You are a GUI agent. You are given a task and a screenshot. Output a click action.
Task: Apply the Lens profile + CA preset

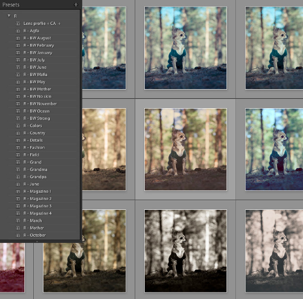(42, 24)
